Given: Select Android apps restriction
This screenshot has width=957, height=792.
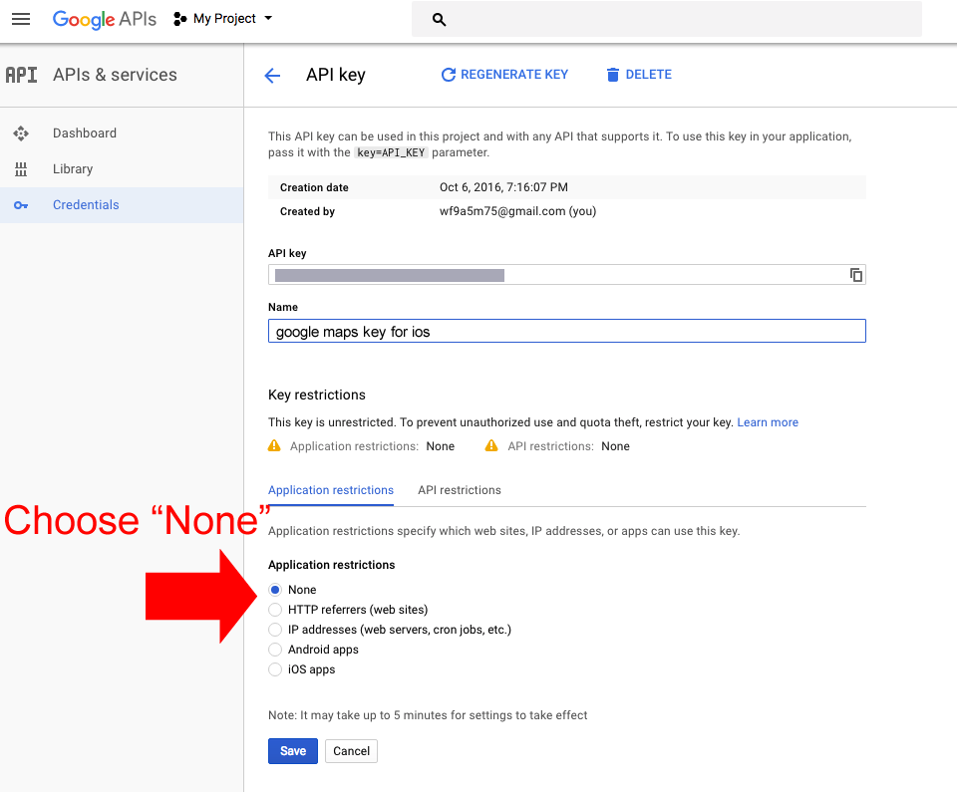Looking at the screenshot, I should [275, 650].
